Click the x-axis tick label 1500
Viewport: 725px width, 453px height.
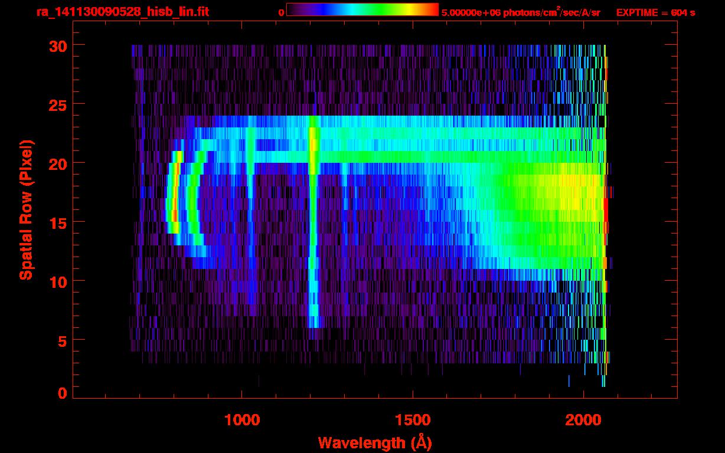pos(413,420)
